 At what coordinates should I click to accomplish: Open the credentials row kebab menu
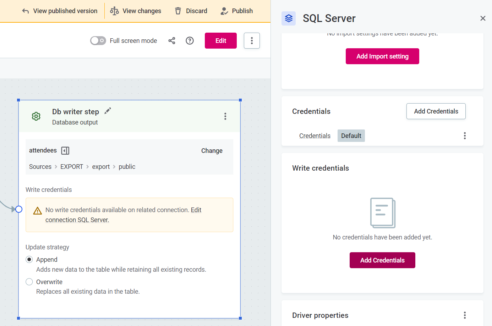465,136
